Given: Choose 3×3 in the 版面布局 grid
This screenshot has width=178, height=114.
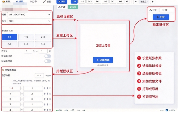Looking at the screenshot, I should pos(43,44).
